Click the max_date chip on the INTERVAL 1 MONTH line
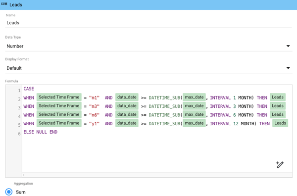Image resolution: width=297 pixels, height=196 pixels. [194, 97]
